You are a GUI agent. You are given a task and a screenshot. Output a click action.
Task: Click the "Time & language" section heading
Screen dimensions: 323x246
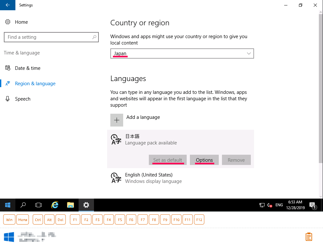click(22, 53)
